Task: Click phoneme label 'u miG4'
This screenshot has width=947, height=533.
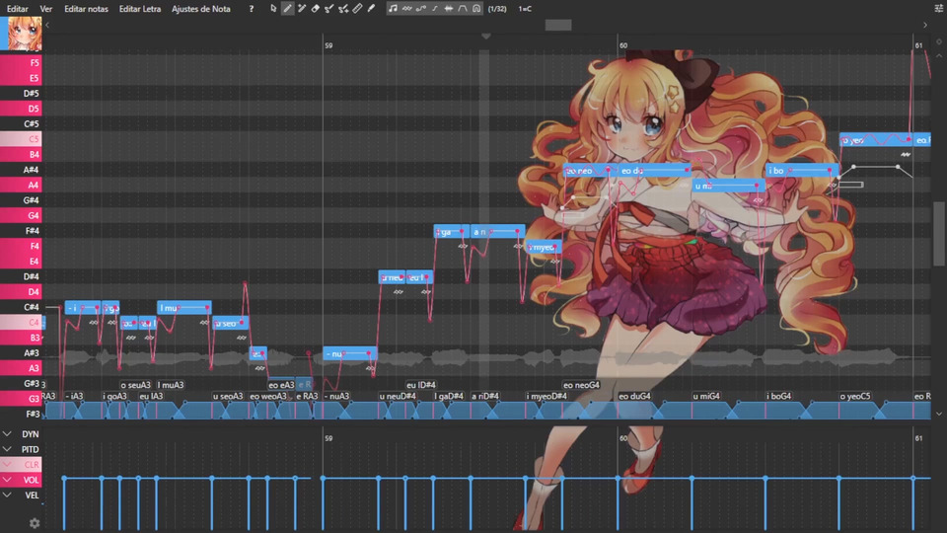Action: click(x=706, y=396)
